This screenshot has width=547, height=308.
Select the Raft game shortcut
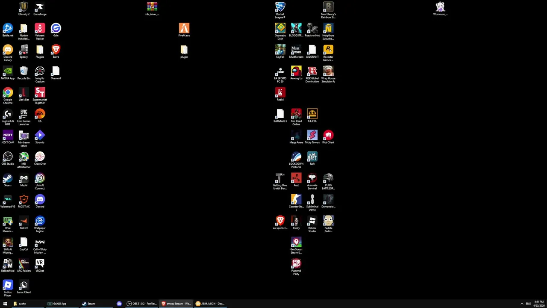[x=312, y=158]
